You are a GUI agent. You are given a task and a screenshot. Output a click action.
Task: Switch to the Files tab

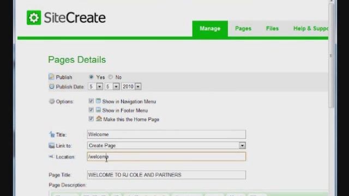pos(272,29)
